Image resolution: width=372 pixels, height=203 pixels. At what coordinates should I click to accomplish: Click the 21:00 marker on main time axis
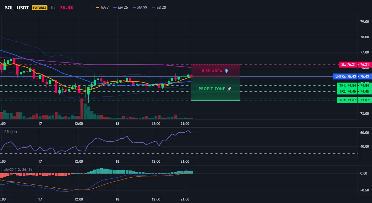click(185, 124)
